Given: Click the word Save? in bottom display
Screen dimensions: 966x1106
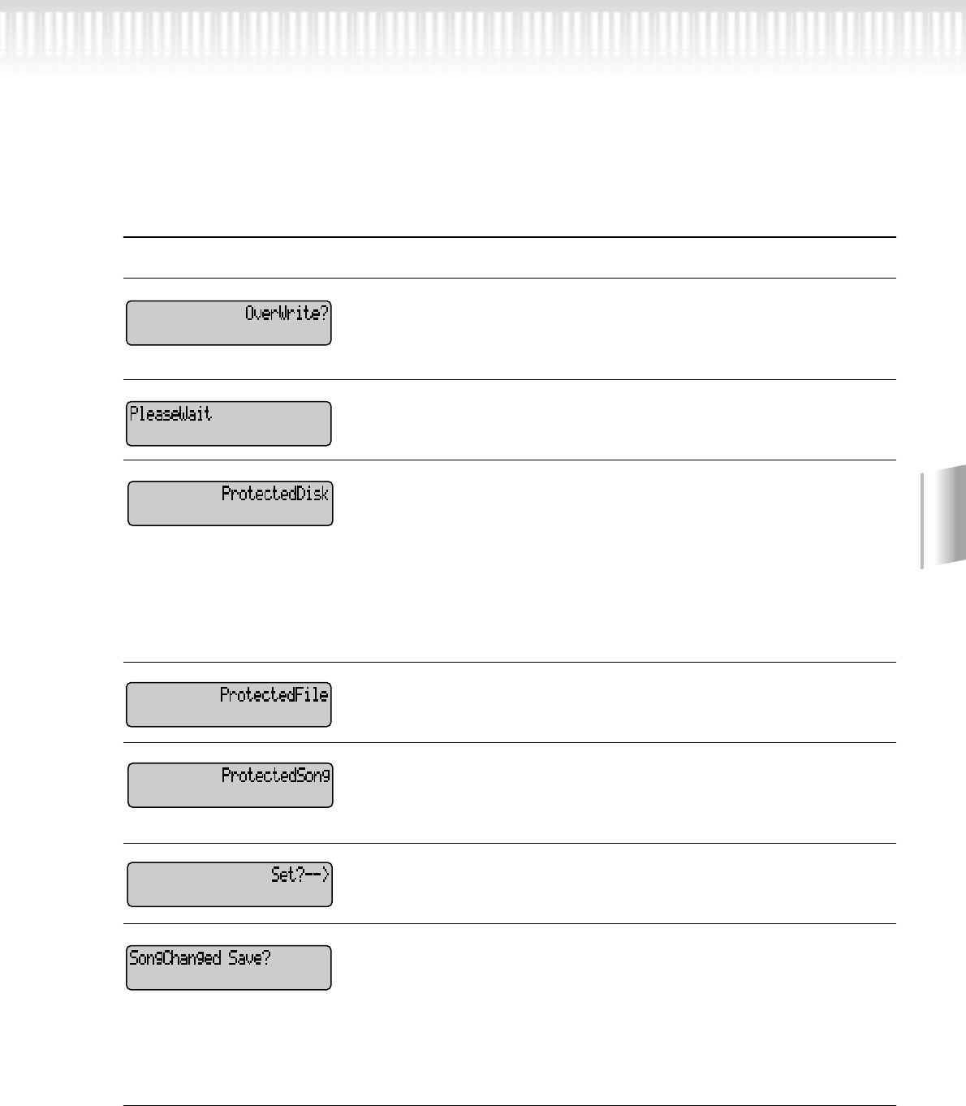Looking at the screenshot, I should point(249,958).
